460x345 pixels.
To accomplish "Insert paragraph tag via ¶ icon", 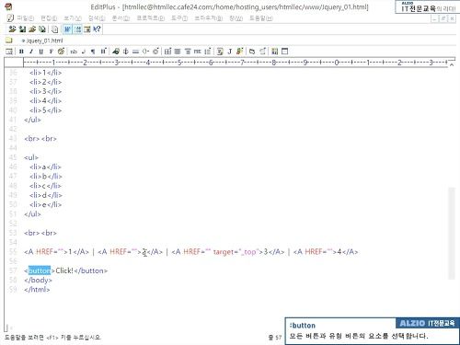I will click(93, 52).
